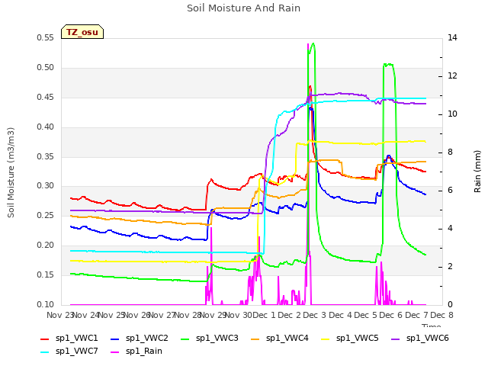Click the 0.40 left axis tick label
Viewport: 488px width, 366px height.
pyautogui.click(x=45, y=127)
